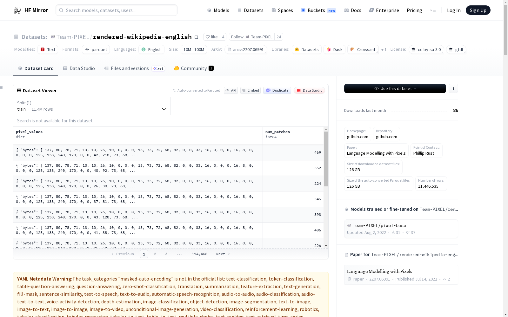Select the Datasets library tag

click(x=307, y=49)
